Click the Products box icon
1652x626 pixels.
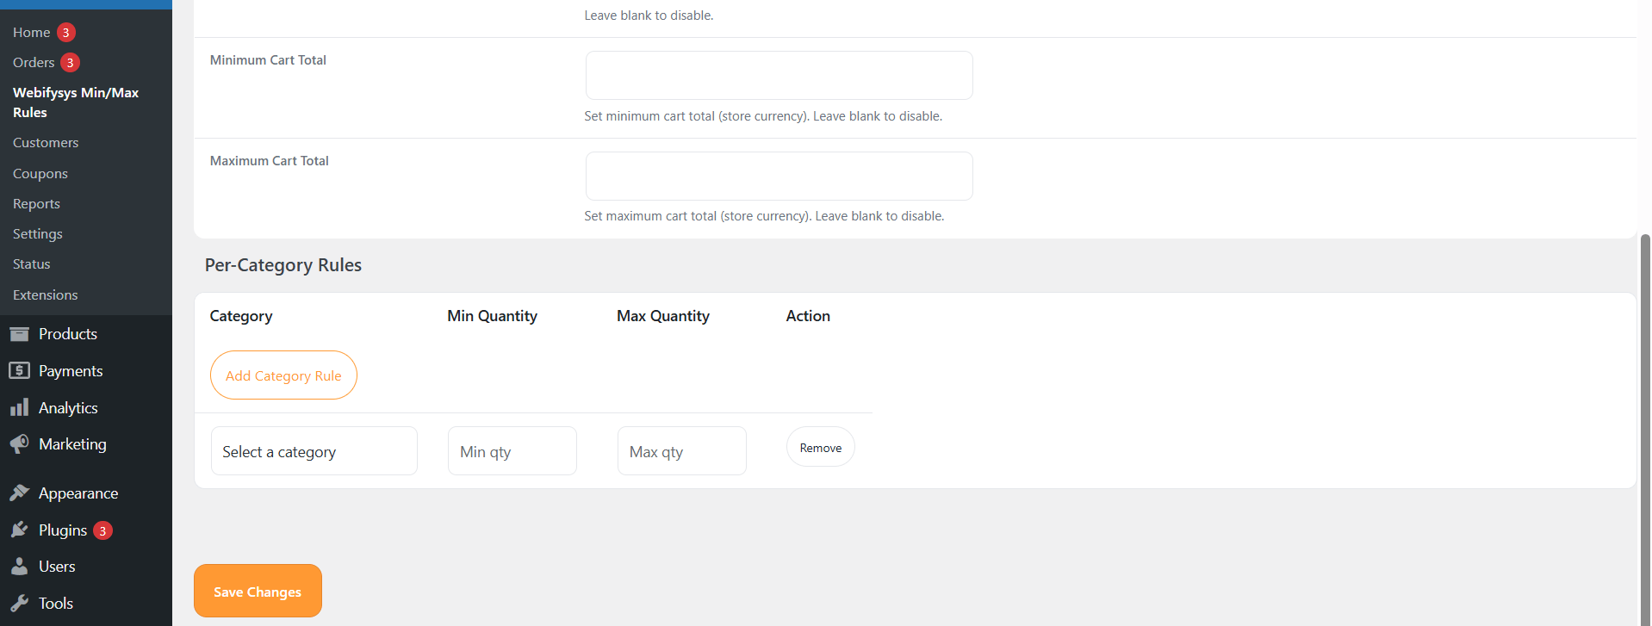(19, 334)
